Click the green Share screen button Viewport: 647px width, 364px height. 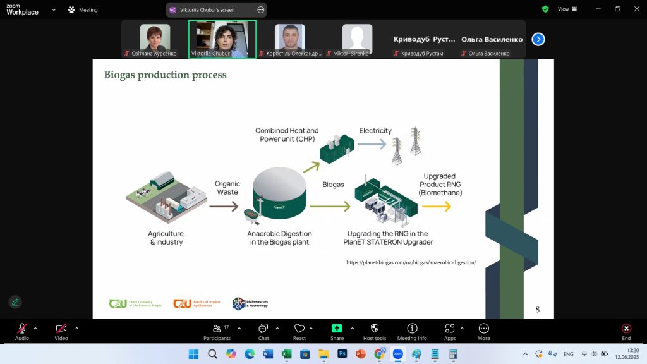(x=337, y=331)
